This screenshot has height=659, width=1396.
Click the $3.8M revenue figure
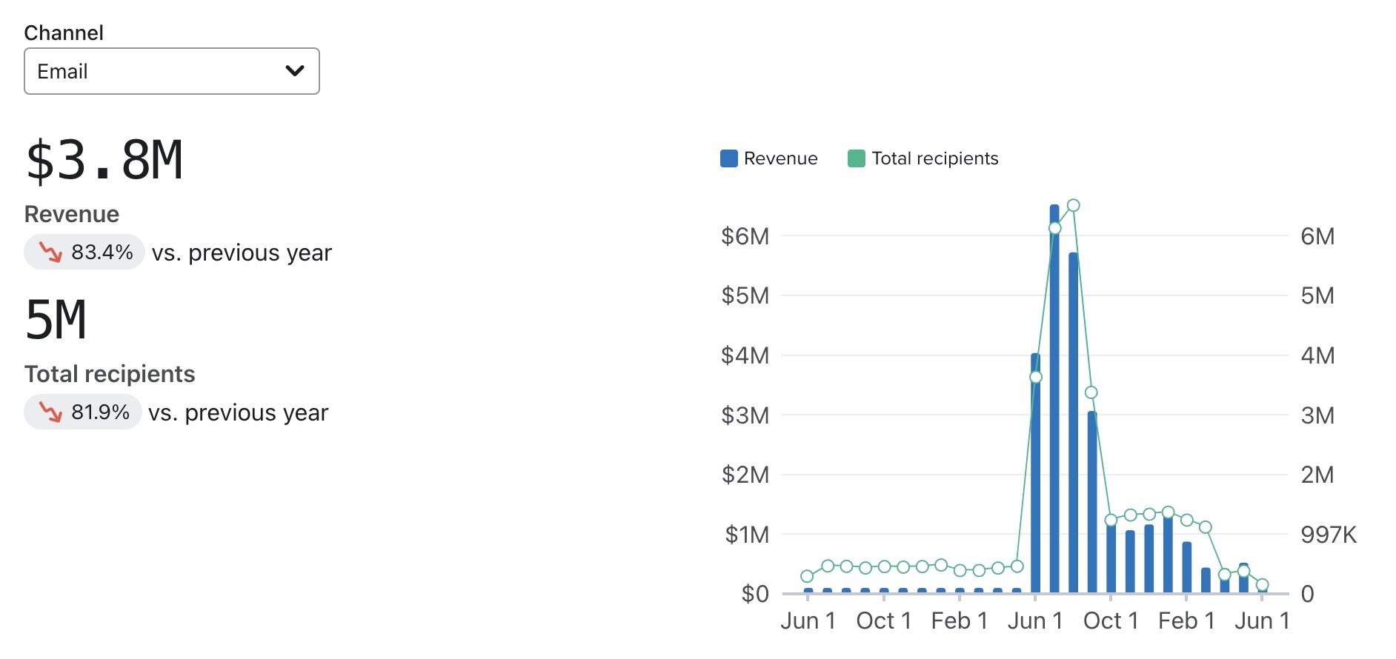(x=104, y=160)
